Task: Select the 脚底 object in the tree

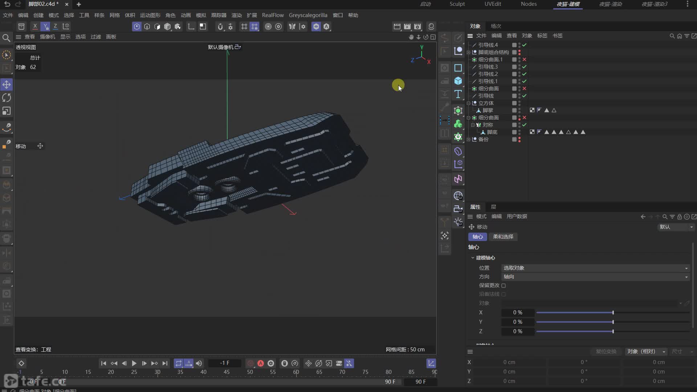Action: (x=492, y=132)
